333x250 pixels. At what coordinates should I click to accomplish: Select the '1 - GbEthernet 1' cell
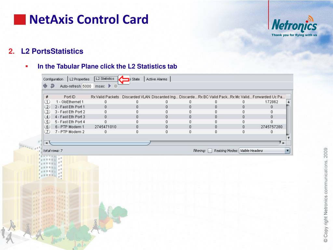pyautogui.click(x=70, y=102)
